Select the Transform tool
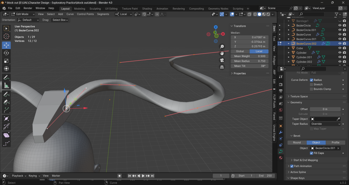This screenshot has width=349, height=185. (x=6, y=69)
